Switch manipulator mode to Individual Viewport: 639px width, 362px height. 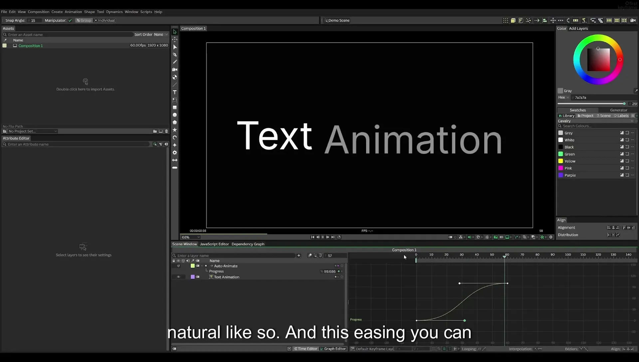pos(105,21)
